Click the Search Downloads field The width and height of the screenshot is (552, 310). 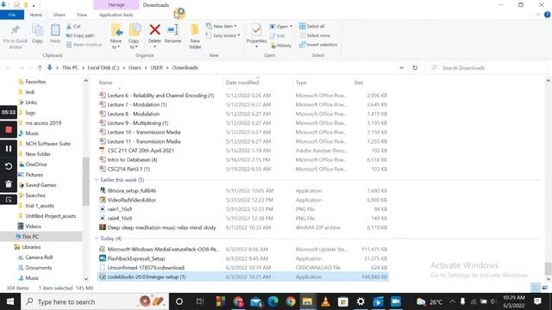486,68
